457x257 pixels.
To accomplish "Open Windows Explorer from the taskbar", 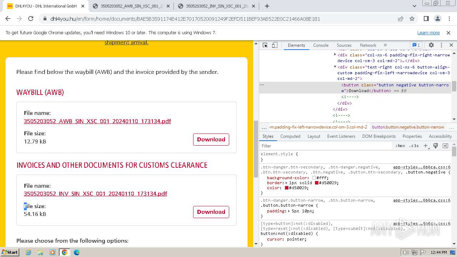I will pyautogui.click(x=40, y=252).
